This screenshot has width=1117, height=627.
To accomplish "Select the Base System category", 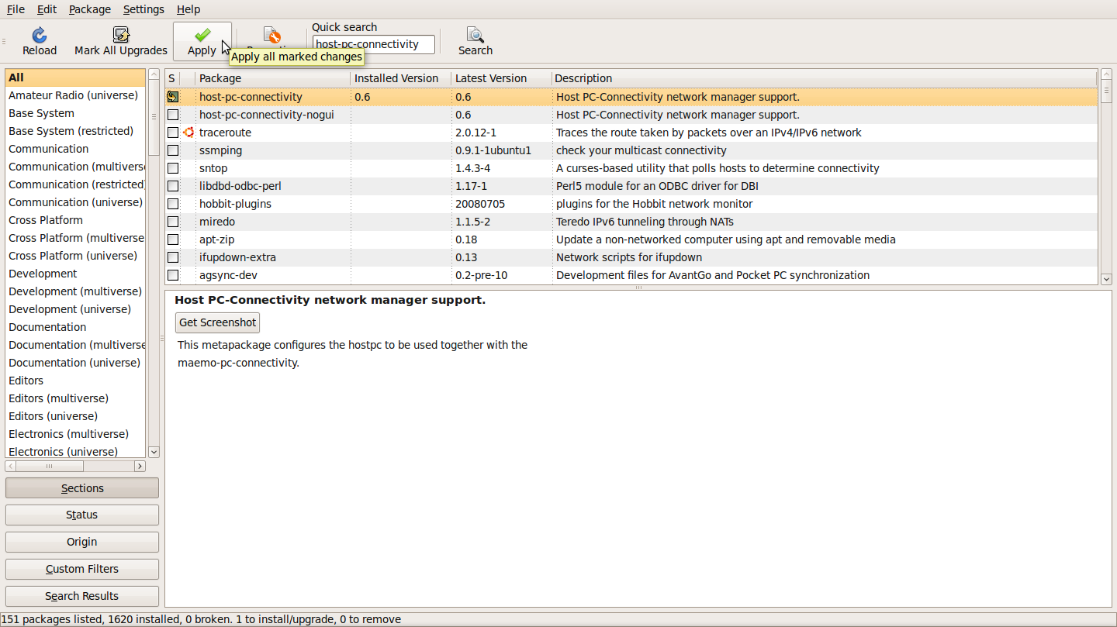I will pos(75,113).
